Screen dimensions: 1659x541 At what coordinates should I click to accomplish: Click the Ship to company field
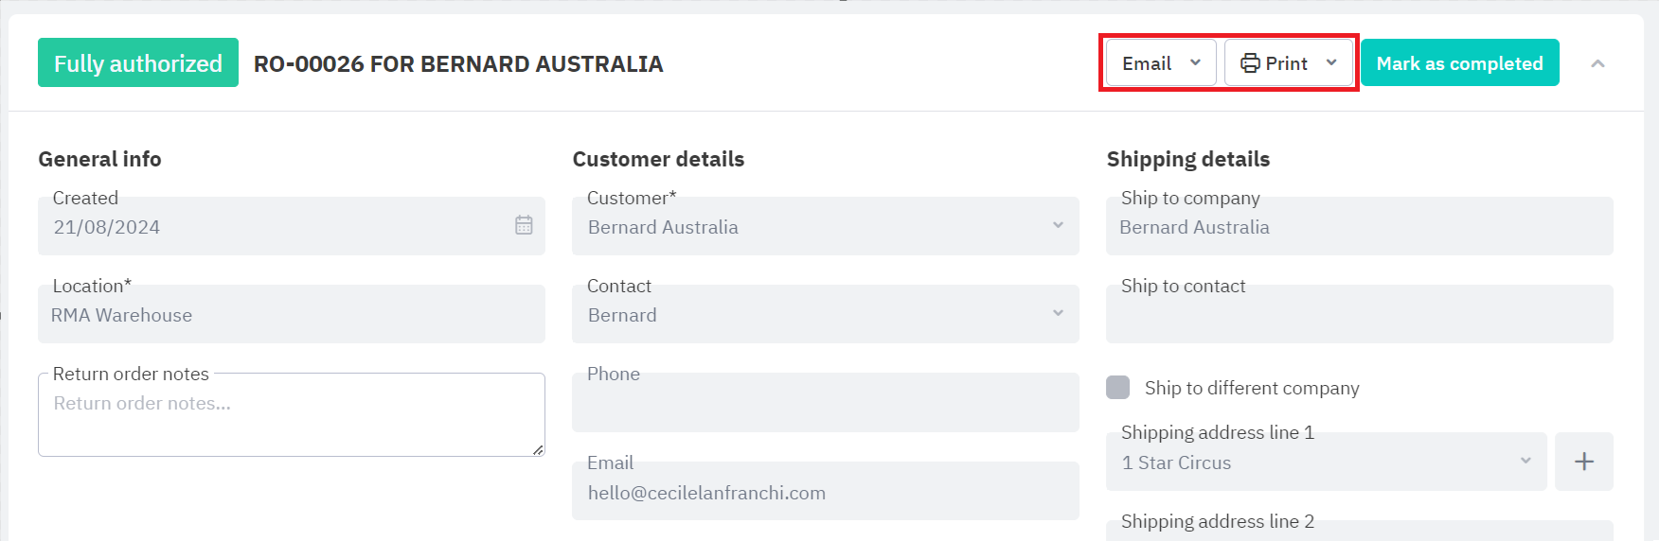(x=1359, y=227)
